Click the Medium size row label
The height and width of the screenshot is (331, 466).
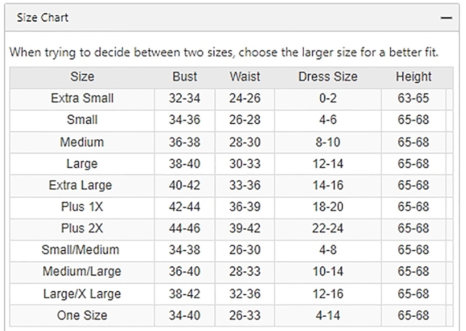[x=82, y=142]
